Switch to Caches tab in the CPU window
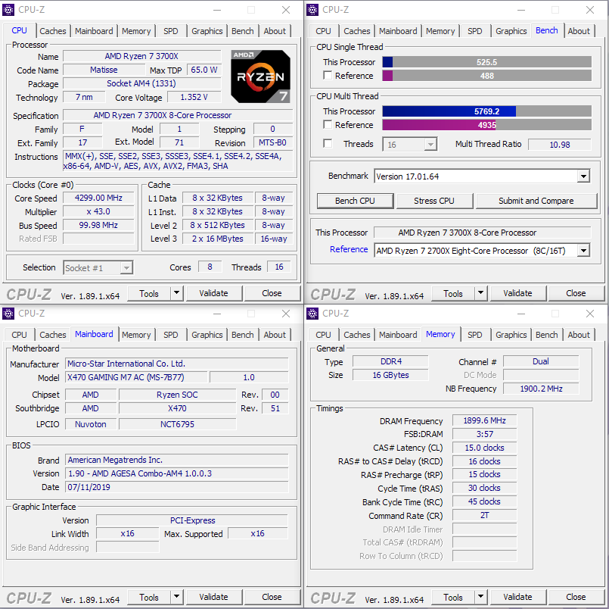This screenshot has width=609, height=609. [x=53, y=31]
